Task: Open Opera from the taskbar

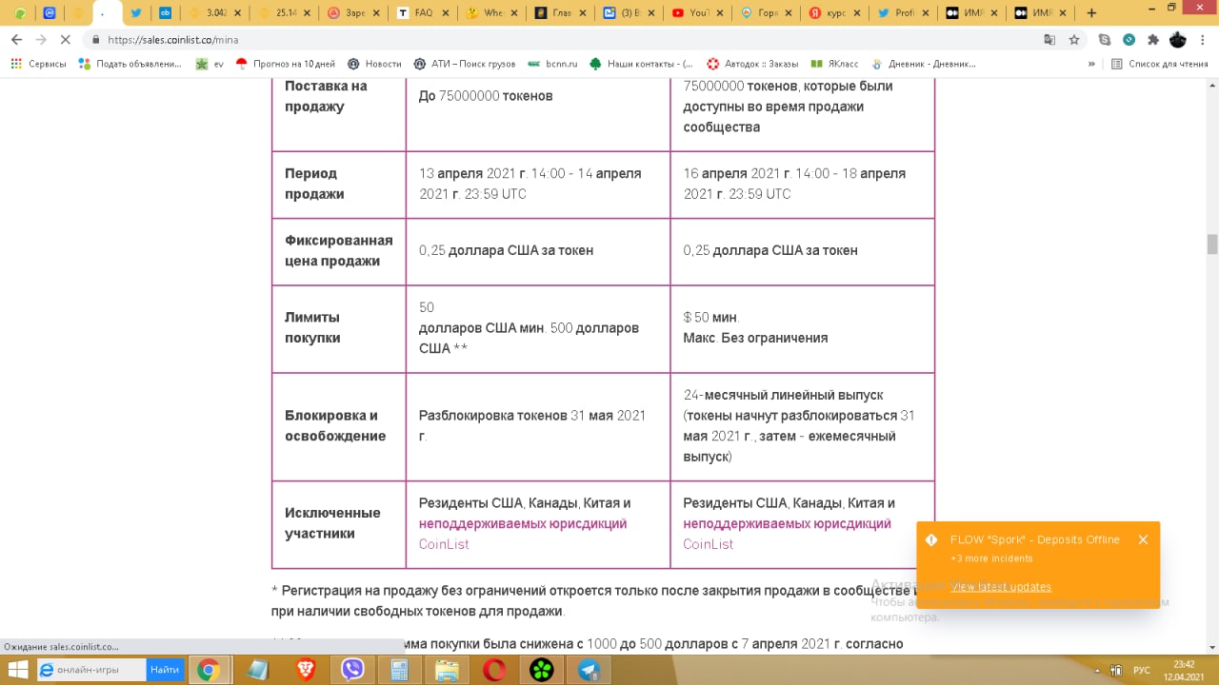Action: point(494,670)
